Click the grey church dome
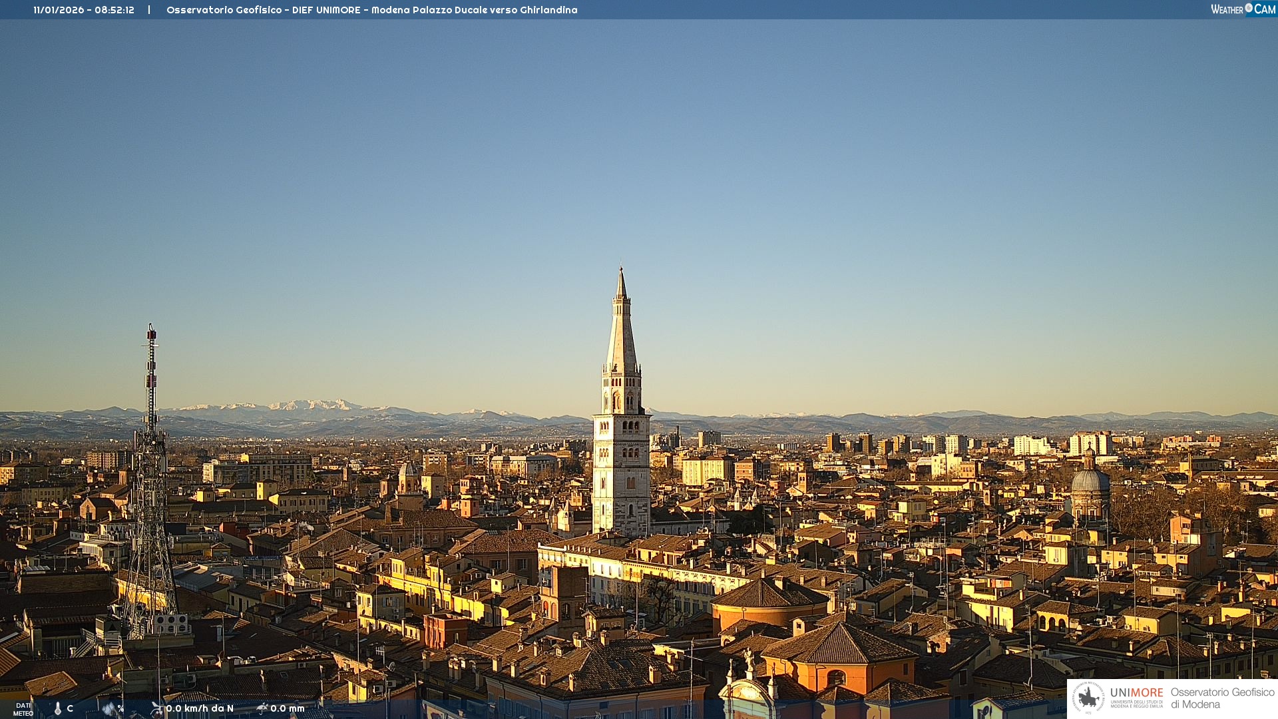This screenshot has height=719, width=1278. [1090, 481]
